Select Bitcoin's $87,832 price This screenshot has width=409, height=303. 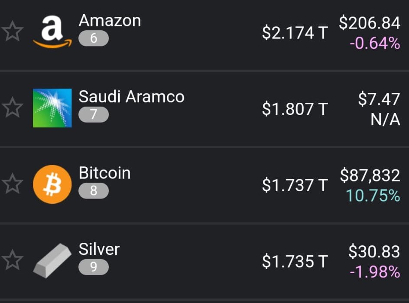tap(370, 175)
